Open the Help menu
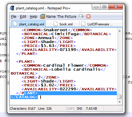132x117 pixels. 33,17
